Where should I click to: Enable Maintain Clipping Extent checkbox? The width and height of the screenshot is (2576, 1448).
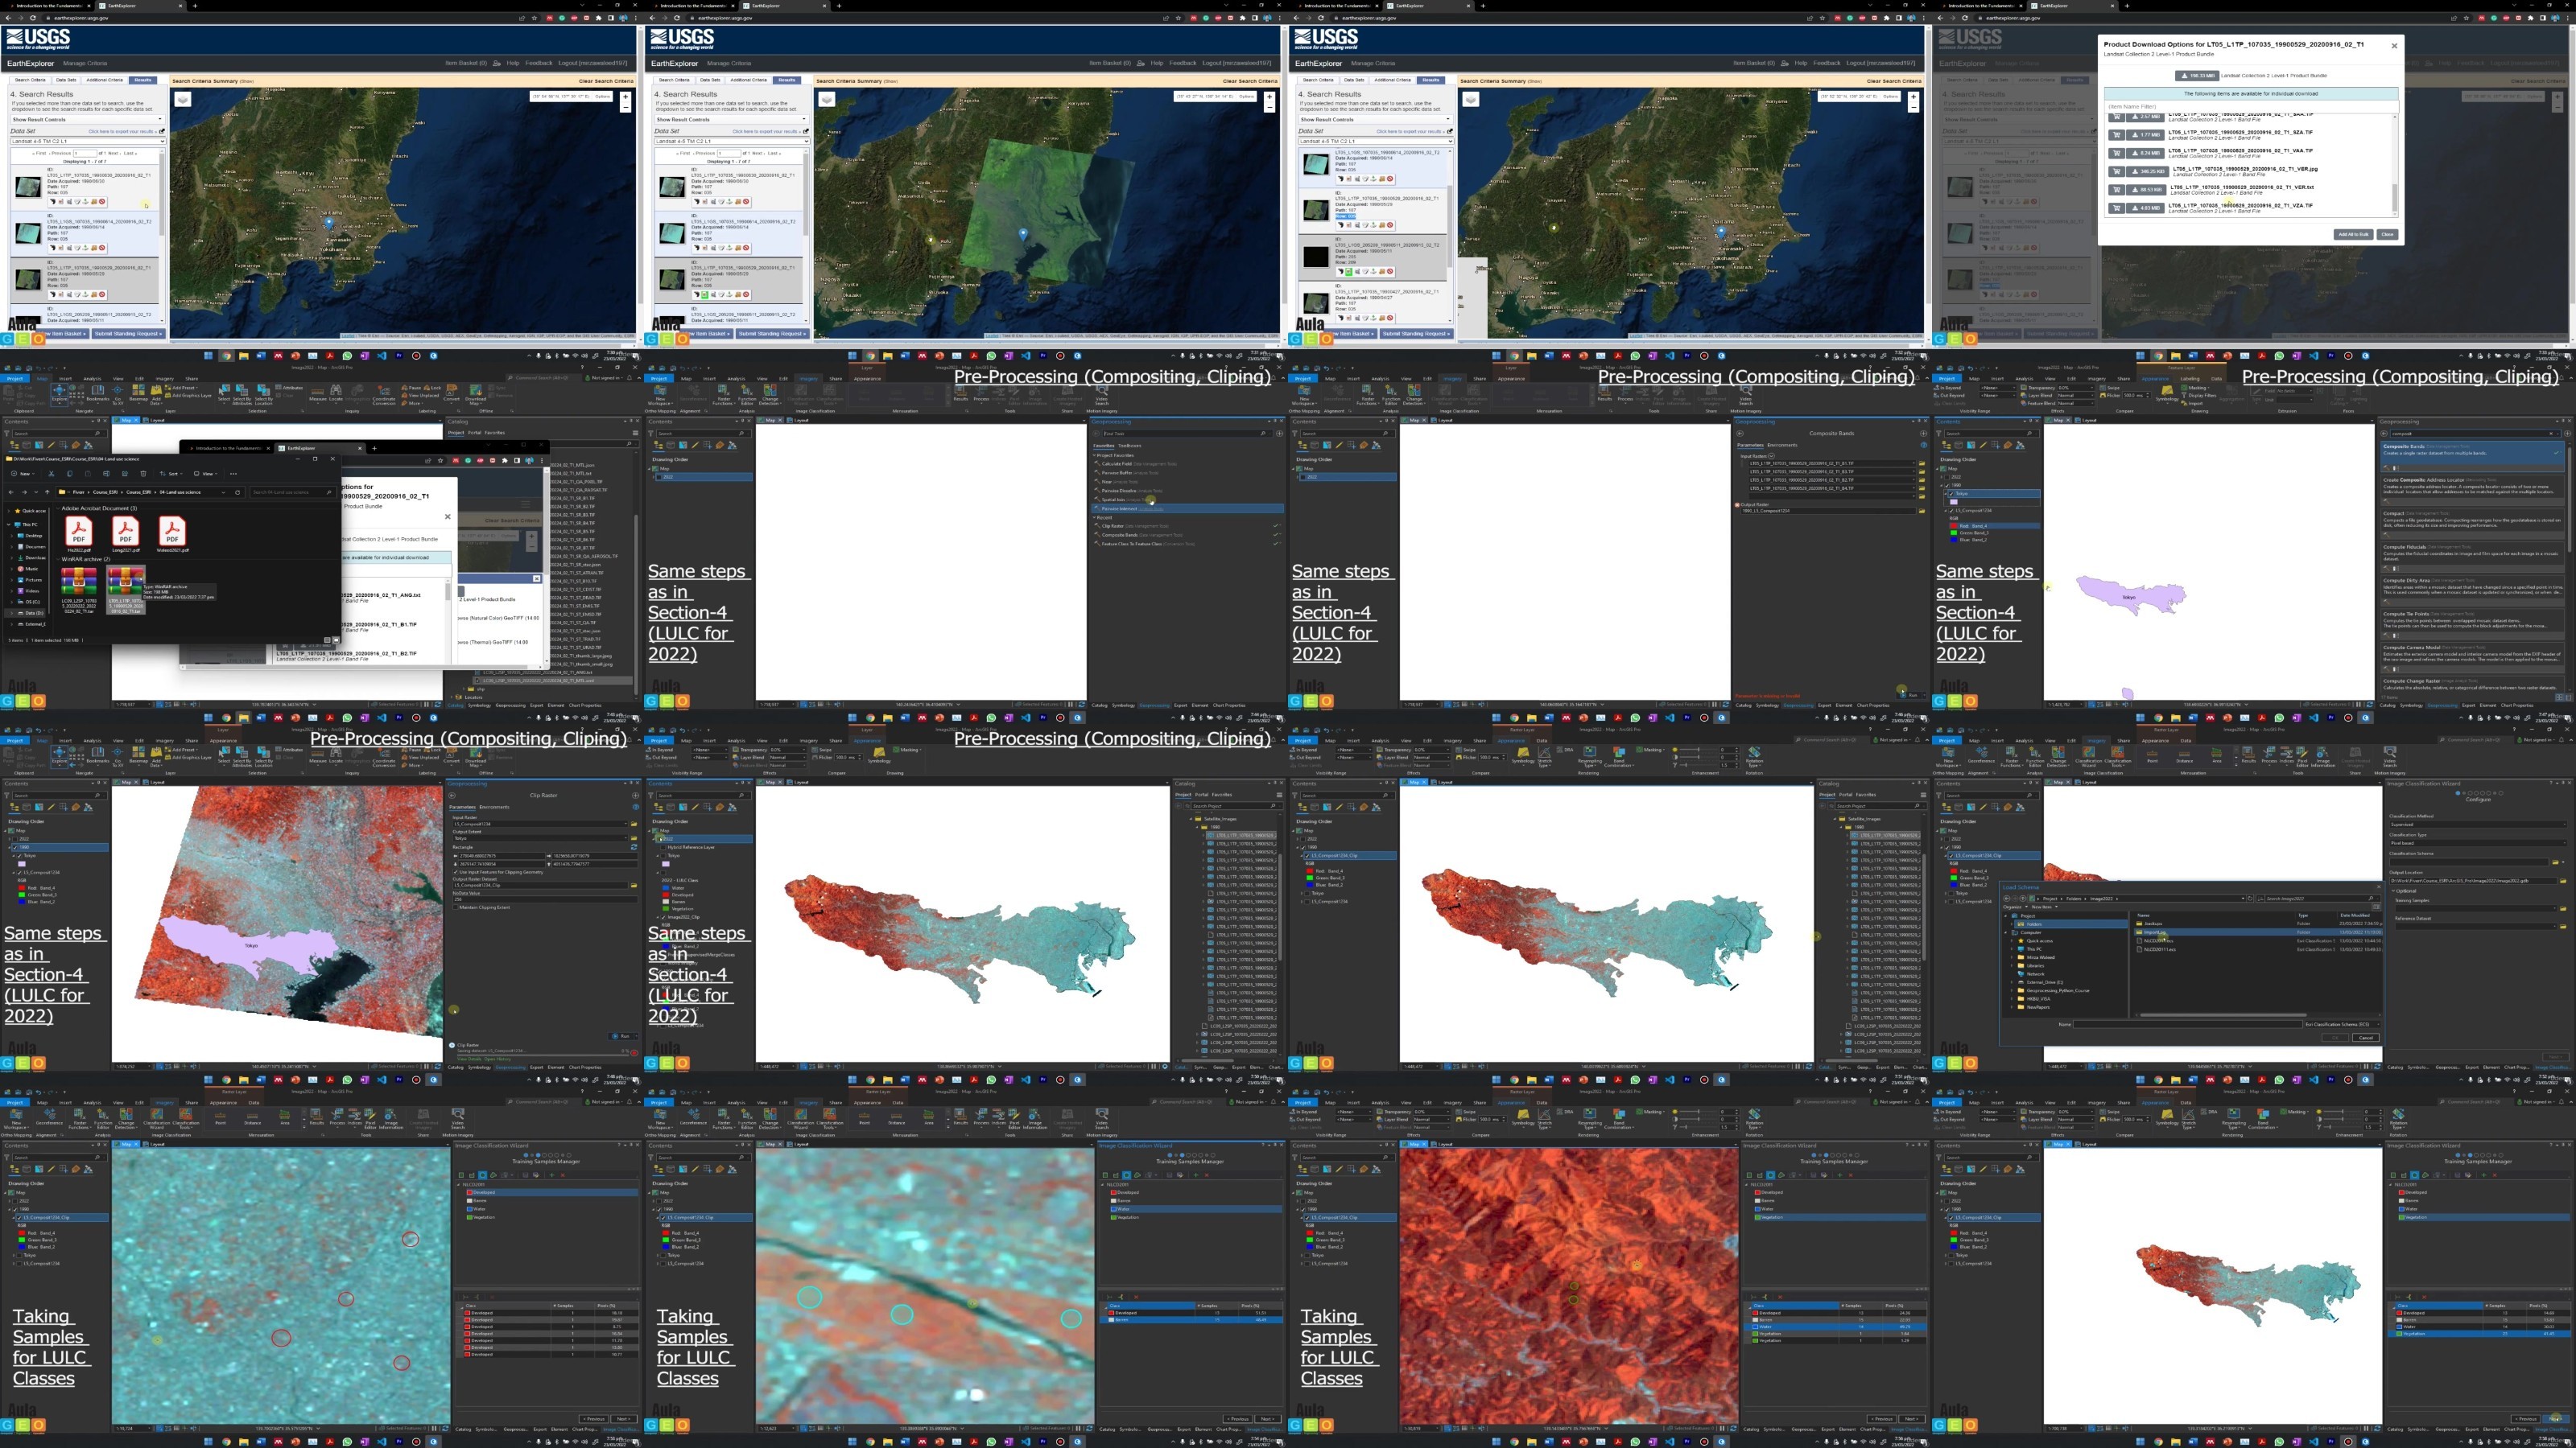(x=456, y=908)
